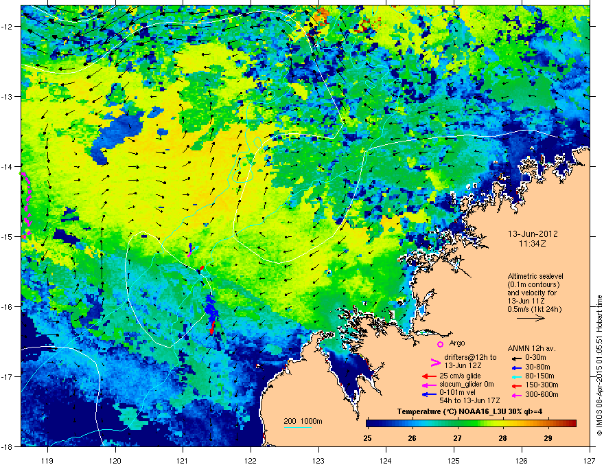The image size is (604, 467).
Task: Click the blue ANMN 30-80m arrow
Action: click(515, 367)
